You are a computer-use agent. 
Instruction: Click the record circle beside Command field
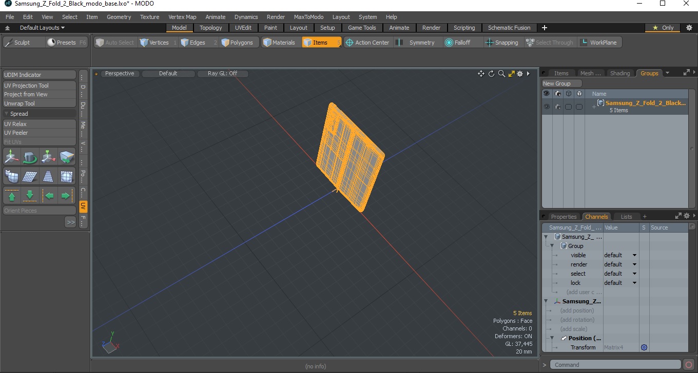[x=689, y=365]
